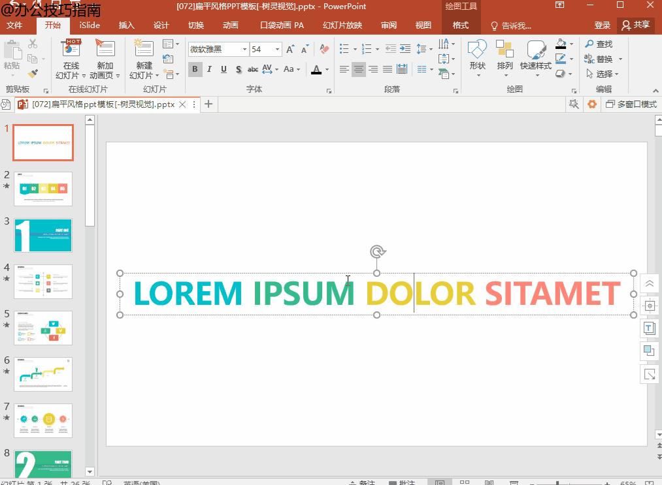The image size is (662, 485).
Task: Expand the font size dropdown showing 54
Action: (x=277, y=50)
